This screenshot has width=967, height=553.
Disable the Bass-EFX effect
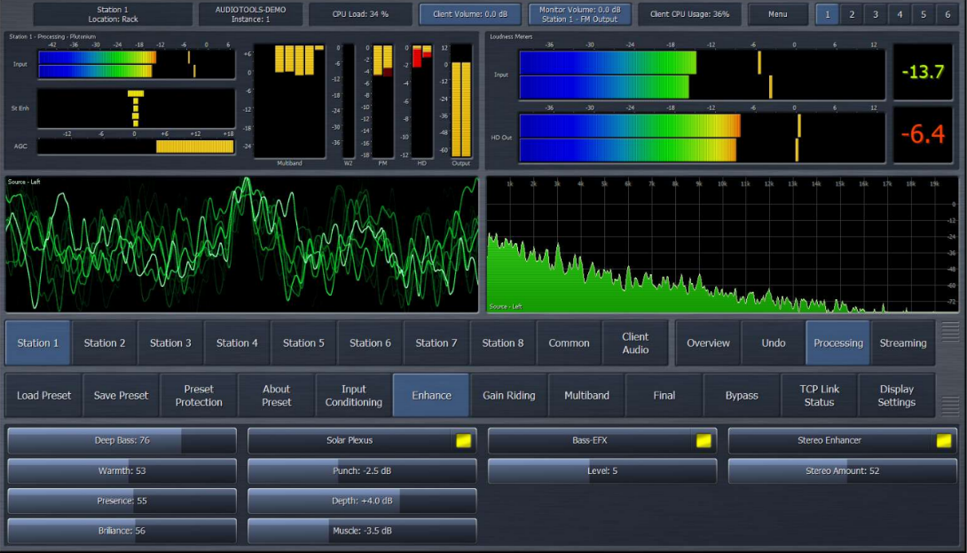pyautogui.click(x=705, y=440)
